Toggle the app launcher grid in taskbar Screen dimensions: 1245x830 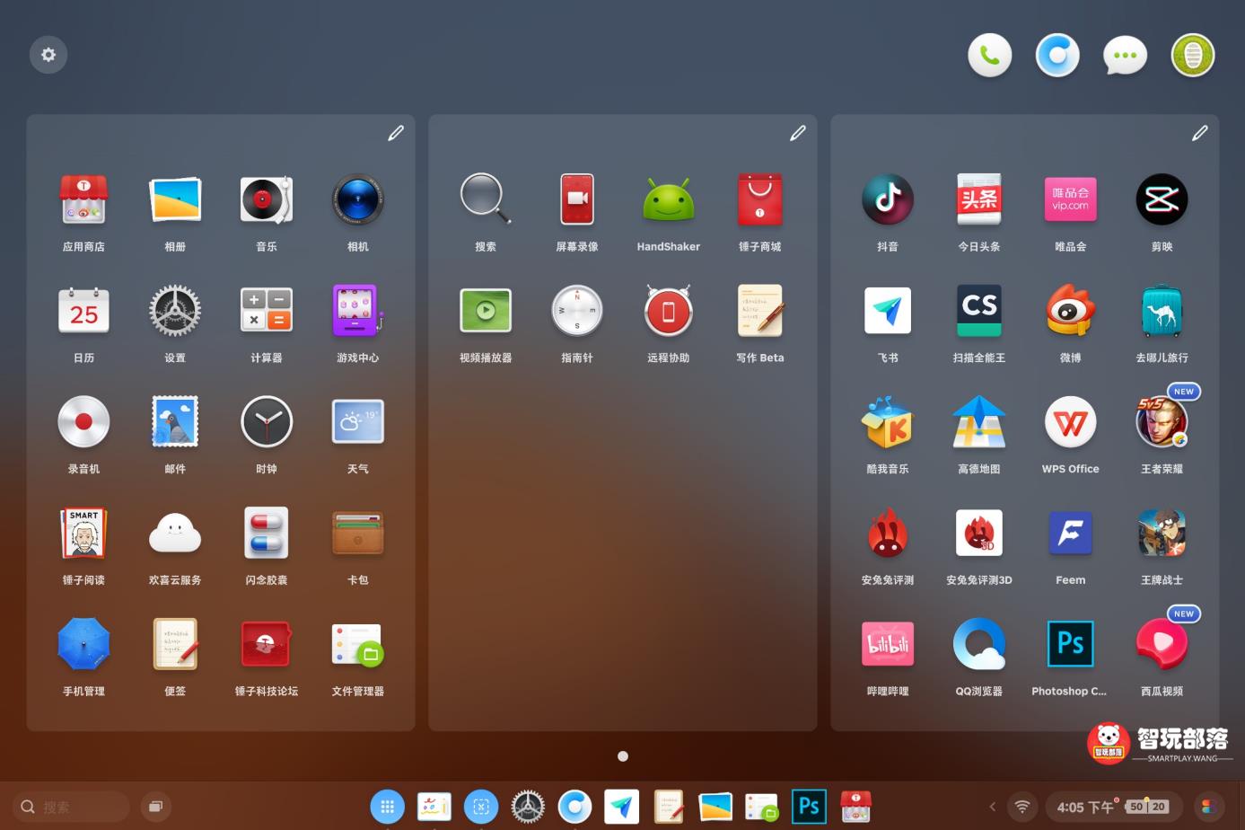(x=388, y=807)
